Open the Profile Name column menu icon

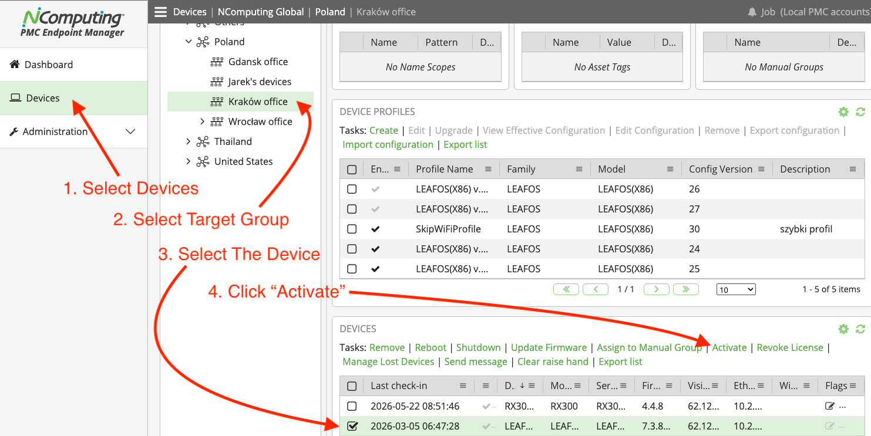[488, 169]
